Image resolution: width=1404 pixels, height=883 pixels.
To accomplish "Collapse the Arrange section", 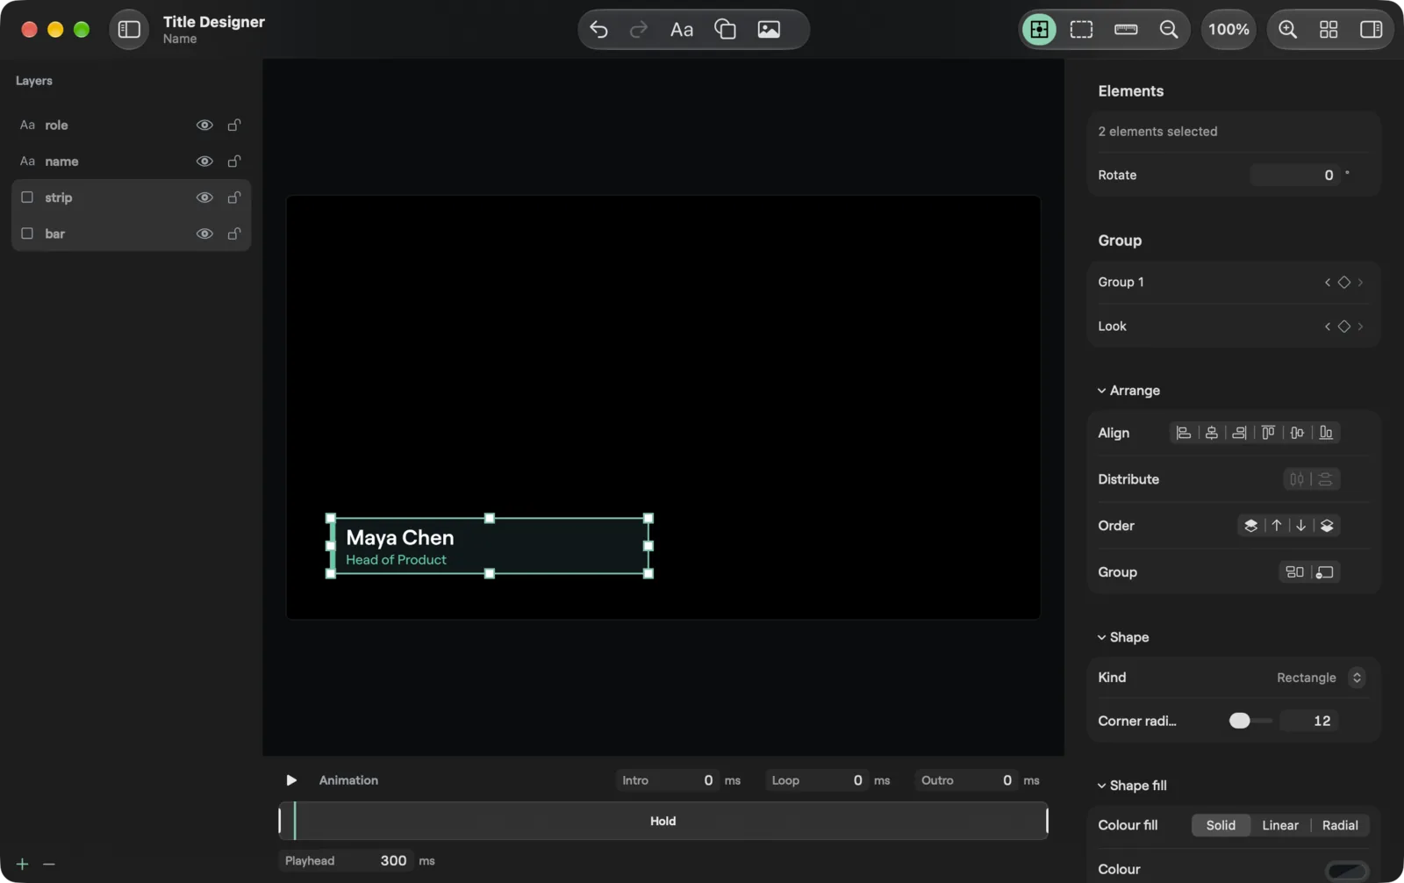I will [1101, 391].
